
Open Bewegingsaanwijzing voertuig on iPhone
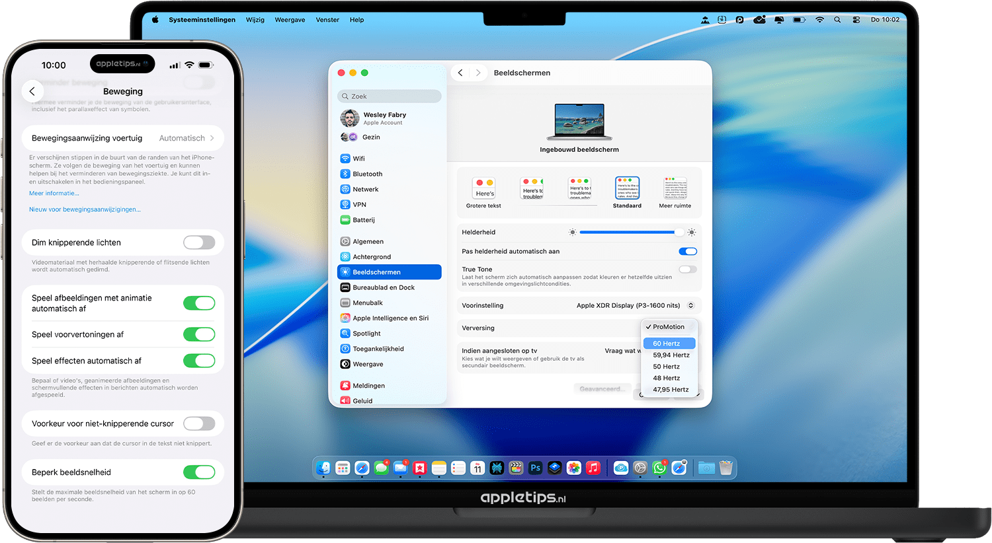coord(123,138)
